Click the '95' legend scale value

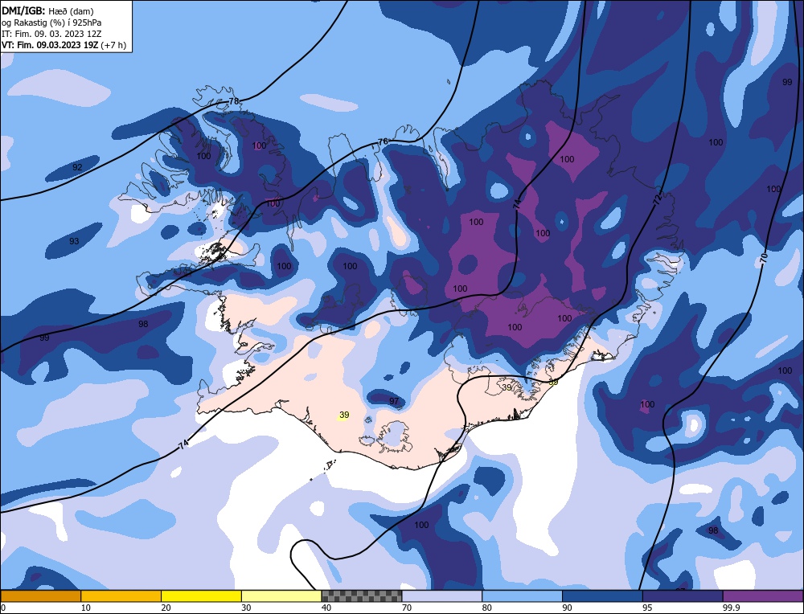tap(647, 608)
